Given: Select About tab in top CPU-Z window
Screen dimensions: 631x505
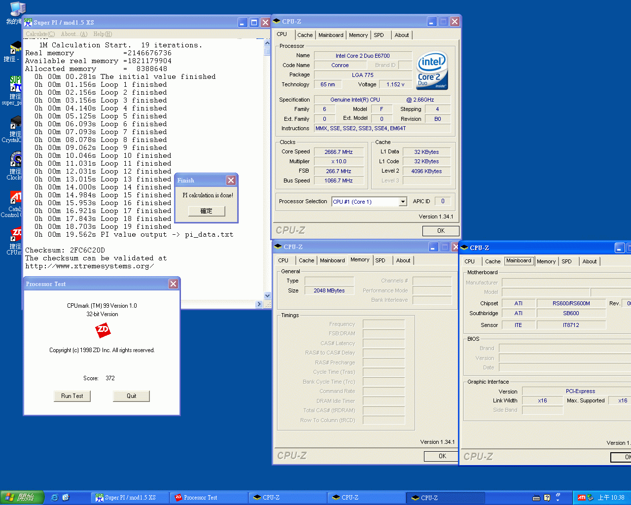Looking at the screenshot, I should (402, 35).
